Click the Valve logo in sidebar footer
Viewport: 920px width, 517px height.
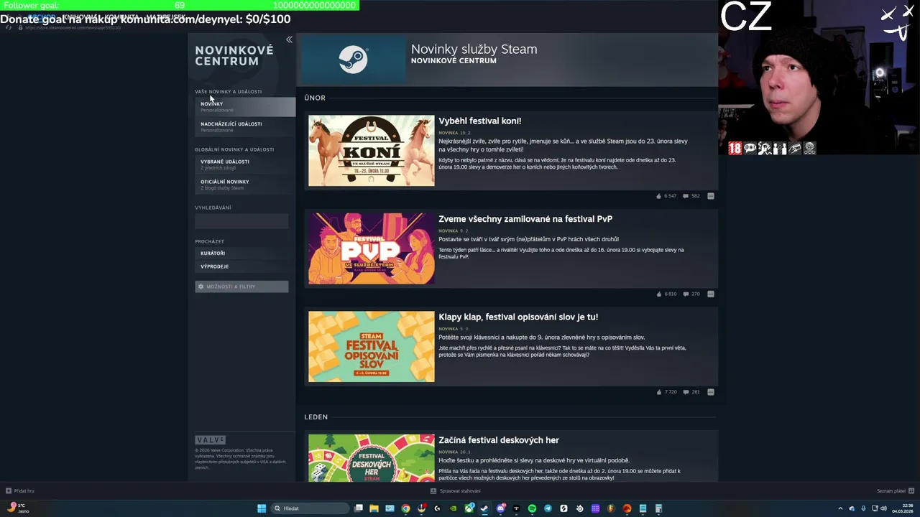click(x=210, y=440)
